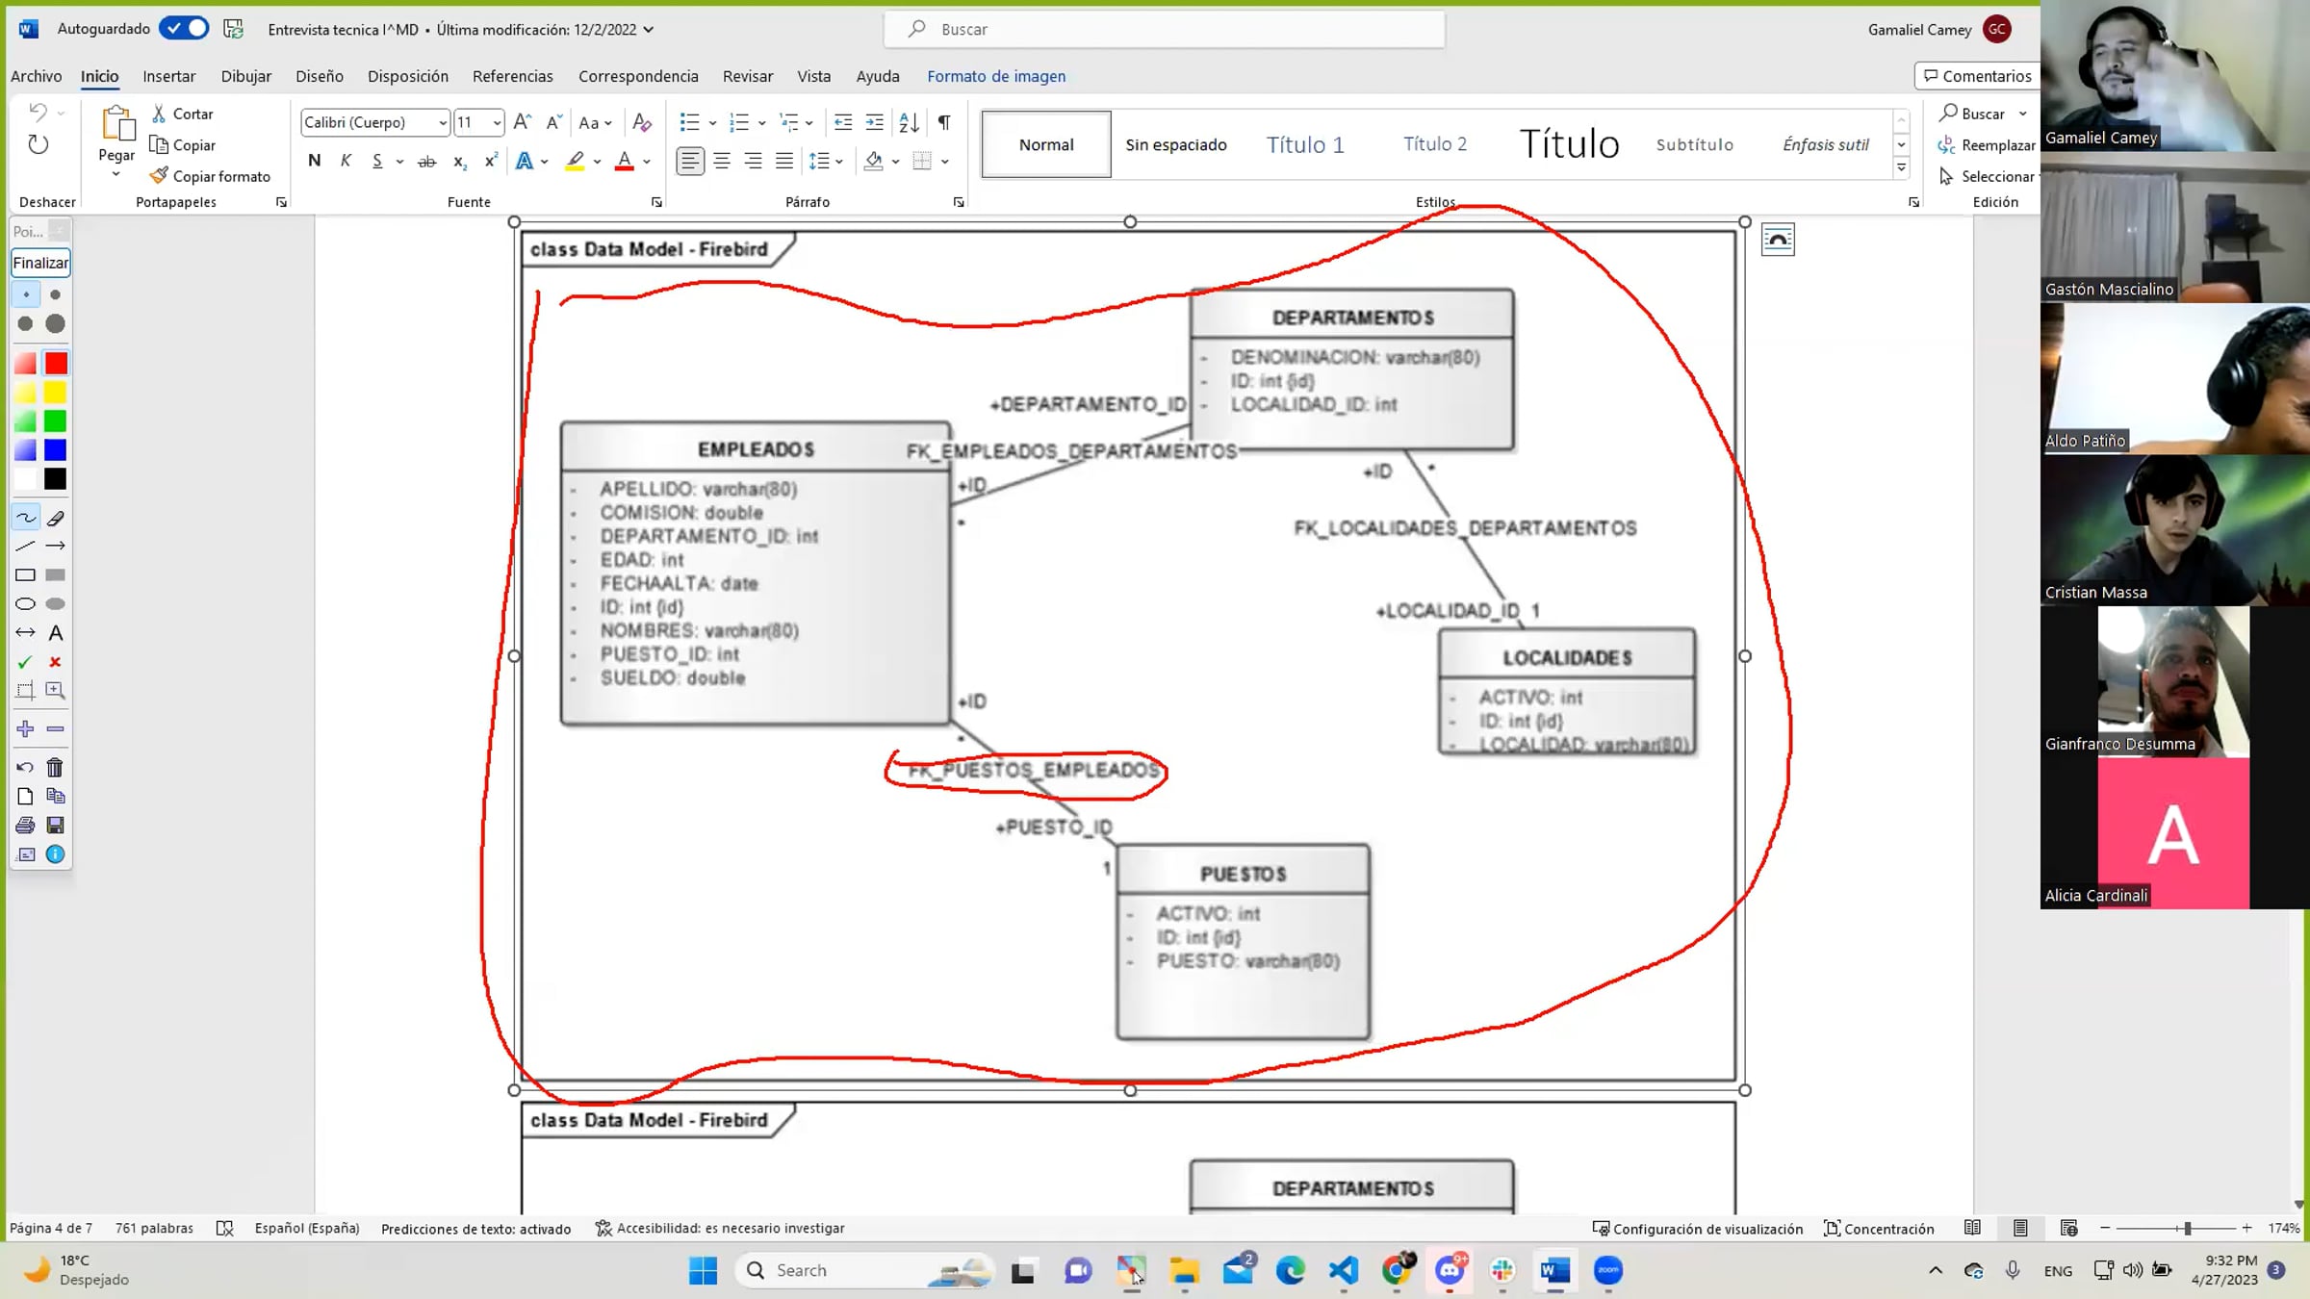Open the Calibri font name dropdown
The image size is (2310, 1299).
tap(442, 123)
